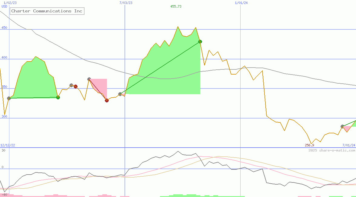This screenshot has height=197, width=356.
Task: Click the Charter Communications Inc title box
Action: 47,11
